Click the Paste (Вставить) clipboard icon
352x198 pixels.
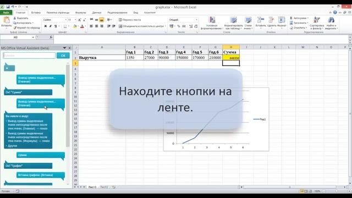click(x=6, y=20)
